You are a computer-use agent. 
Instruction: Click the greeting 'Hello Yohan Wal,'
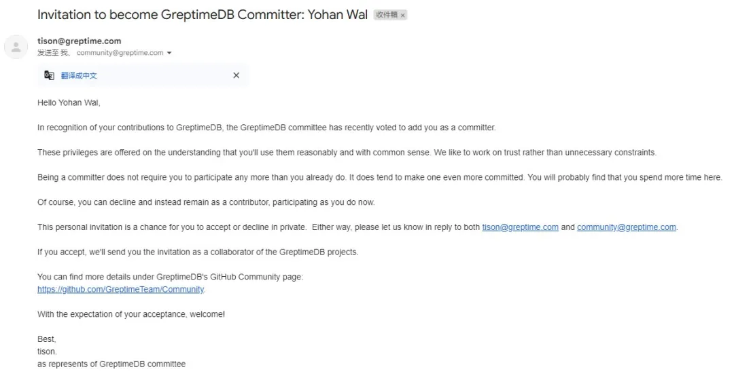(69, 102)
